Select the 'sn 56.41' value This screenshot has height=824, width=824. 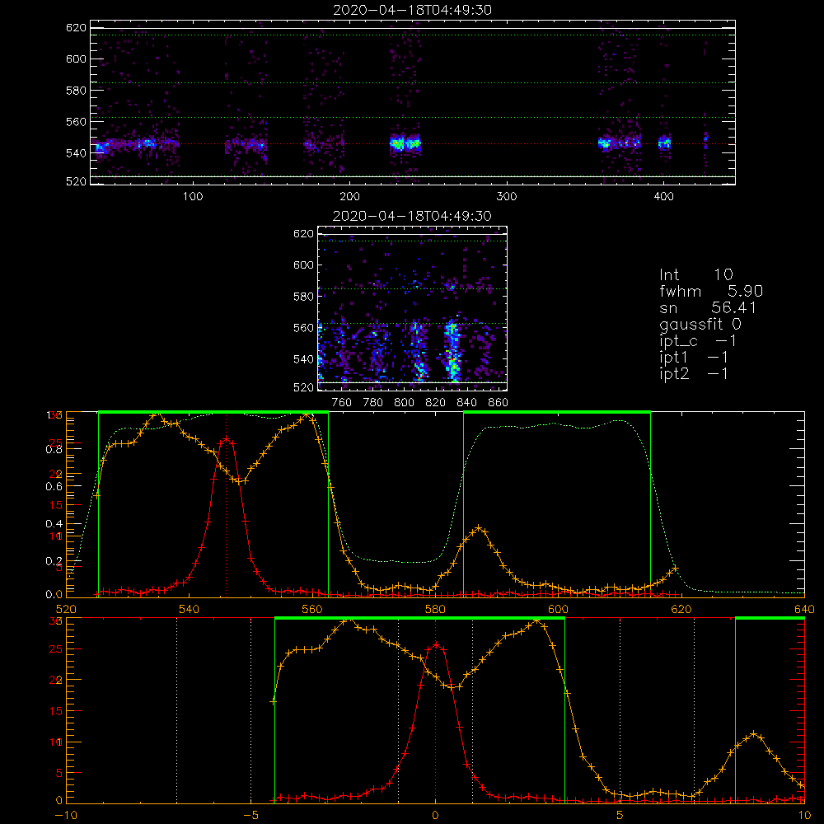pyautogui.click(x=708, y=307)
